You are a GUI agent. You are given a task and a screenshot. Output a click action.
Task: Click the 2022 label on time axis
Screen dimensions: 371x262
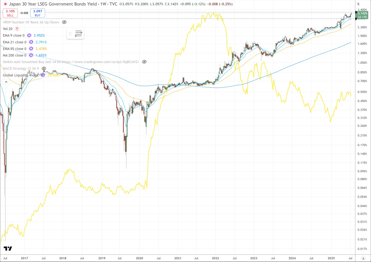click(x=215, y=258)
